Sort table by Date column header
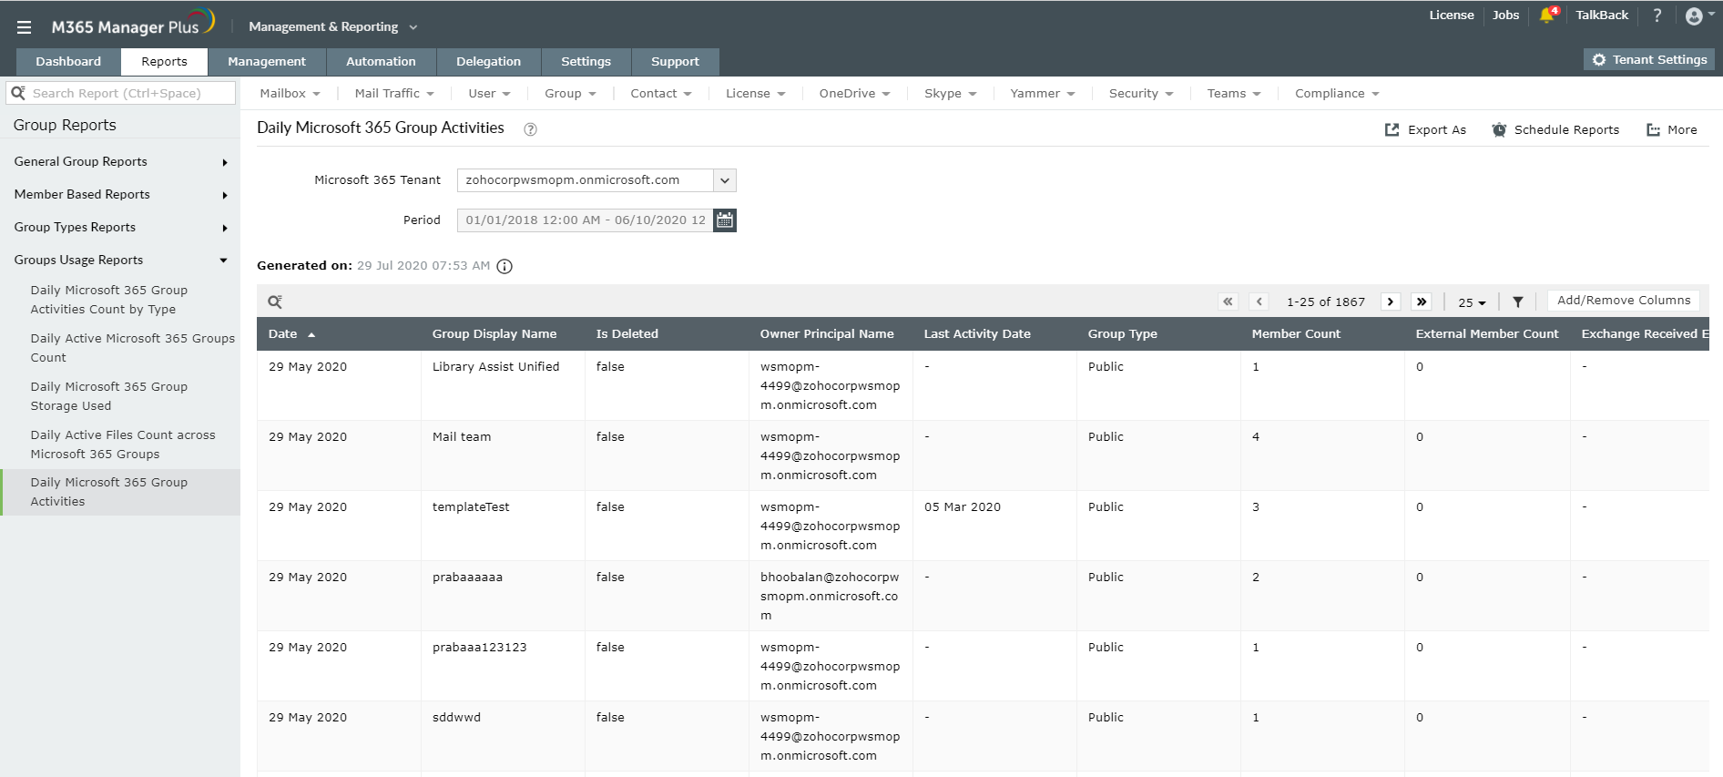1723x777 pixels. pos(291,334)
